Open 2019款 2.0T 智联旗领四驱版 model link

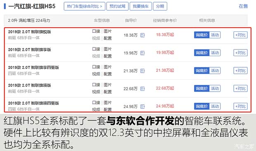(33, 103)
